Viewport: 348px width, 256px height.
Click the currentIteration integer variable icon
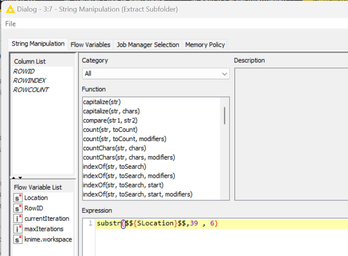[18, 219]
